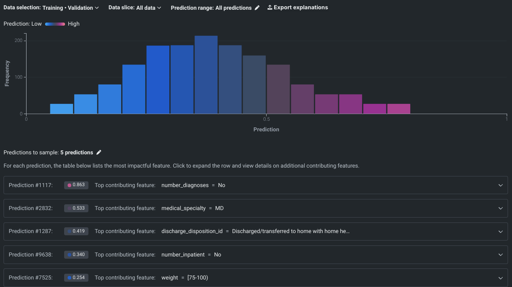The width and height of the screenshot is (512, 287).
Task: Click the 0.863 prediction score badge
Action: pos(76,185)
